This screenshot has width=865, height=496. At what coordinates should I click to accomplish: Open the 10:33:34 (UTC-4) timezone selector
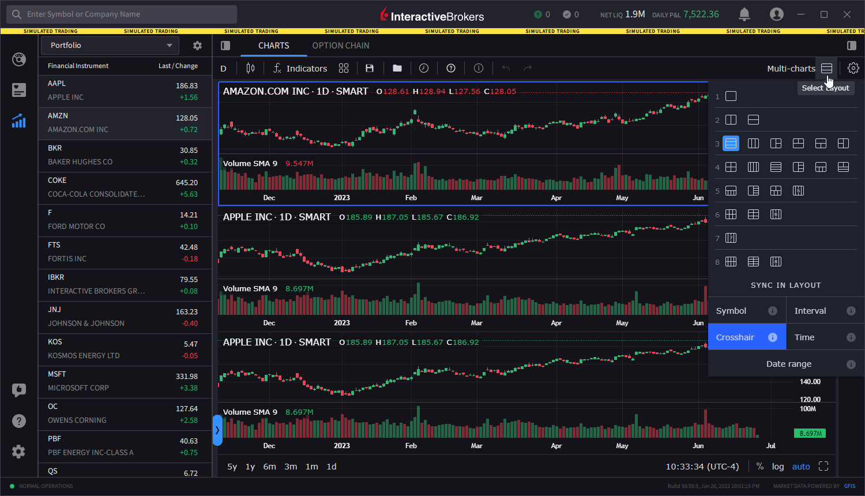tap(702, 466)
